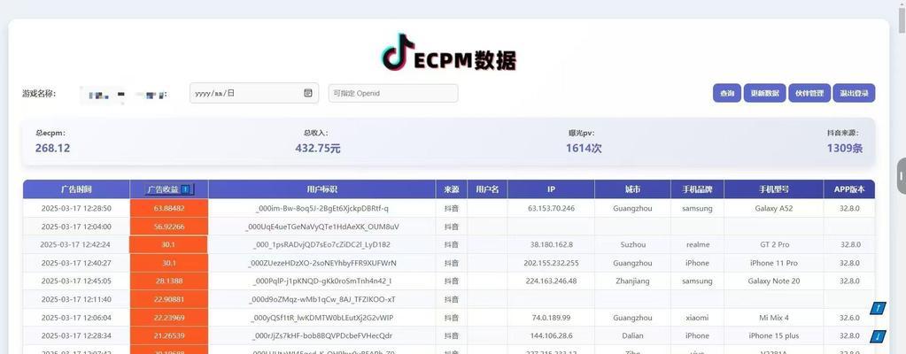Click the phone model Galaxy A52
906x354 pixels.
pyautogui.click(x=774, y=209)
